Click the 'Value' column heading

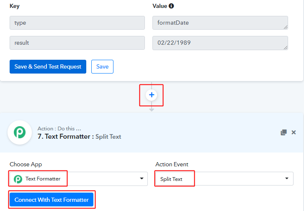(x=160, y=6)
